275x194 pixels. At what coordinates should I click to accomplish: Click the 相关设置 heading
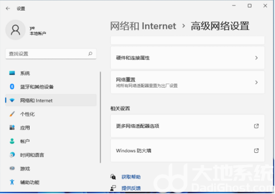pyautogui.click(x=120, y=108)
